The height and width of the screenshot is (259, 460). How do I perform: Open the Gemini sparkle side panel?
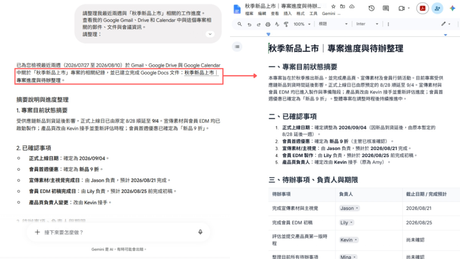coord(452,8)
